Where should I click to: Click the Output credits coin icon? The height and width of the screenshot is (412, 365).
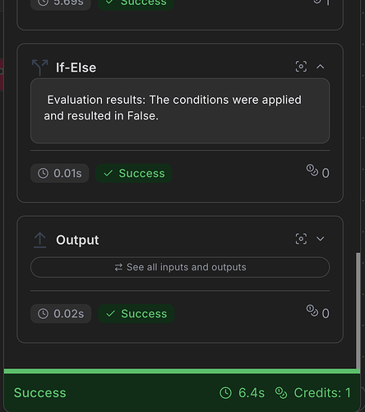[312, 311]
